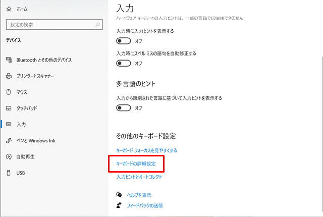Screen dimensions: 323x217
Task: Open ホーム settings page
Action: [x=22, y=9]
